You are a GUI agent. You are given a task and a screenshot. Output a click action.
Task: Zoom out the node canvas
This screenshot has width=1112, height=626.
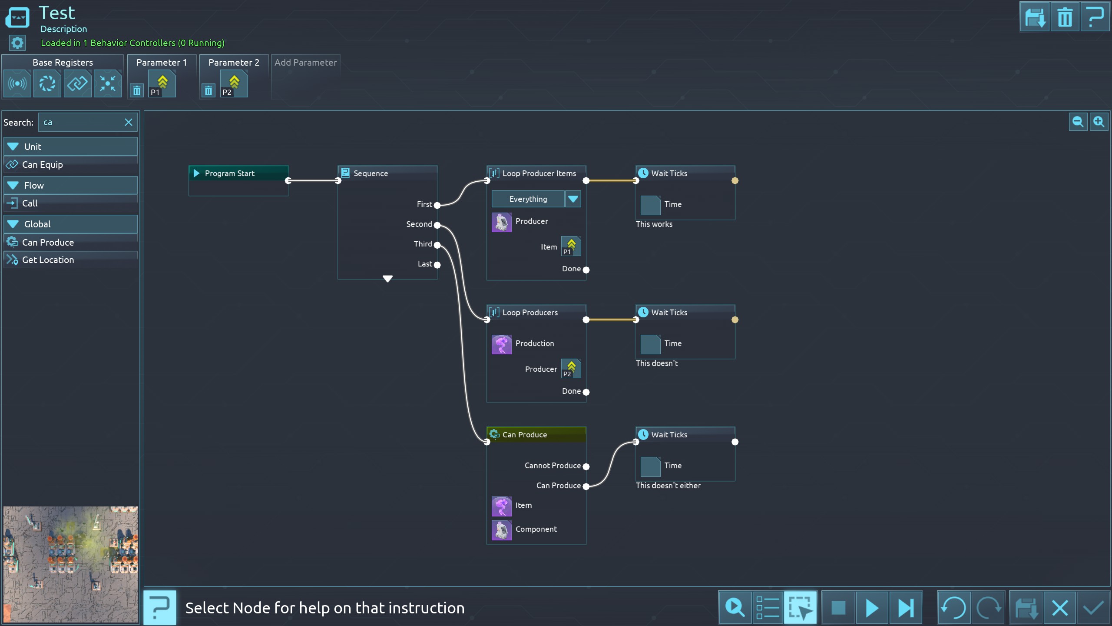[1078, 122]
